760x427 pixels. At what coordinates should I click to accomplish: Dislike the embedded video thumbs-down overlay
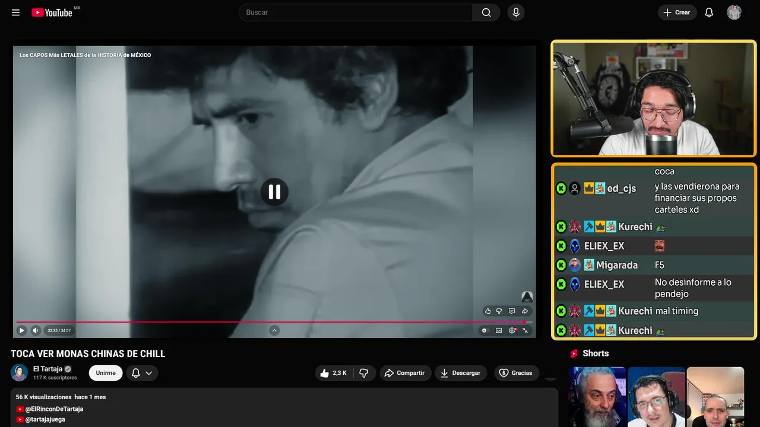[x=499, y=311]
